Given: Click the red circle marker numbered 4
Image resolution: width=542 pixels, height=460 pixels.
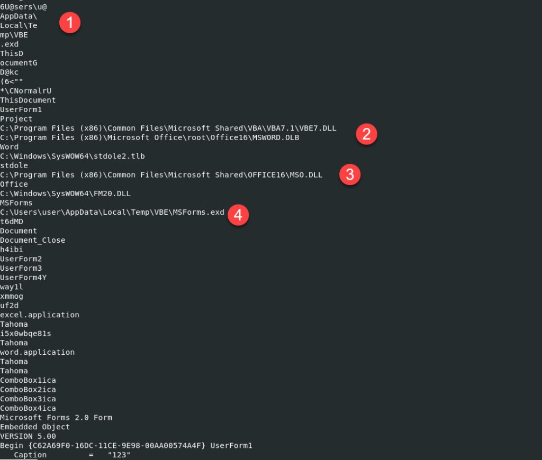Looking at the screenshot, I should pyautogui.click(x=238, y=215).
